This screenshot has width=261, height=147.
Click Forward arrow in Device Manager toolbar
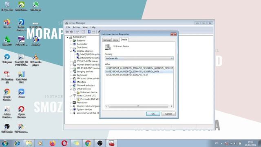[x=71, y=32]
